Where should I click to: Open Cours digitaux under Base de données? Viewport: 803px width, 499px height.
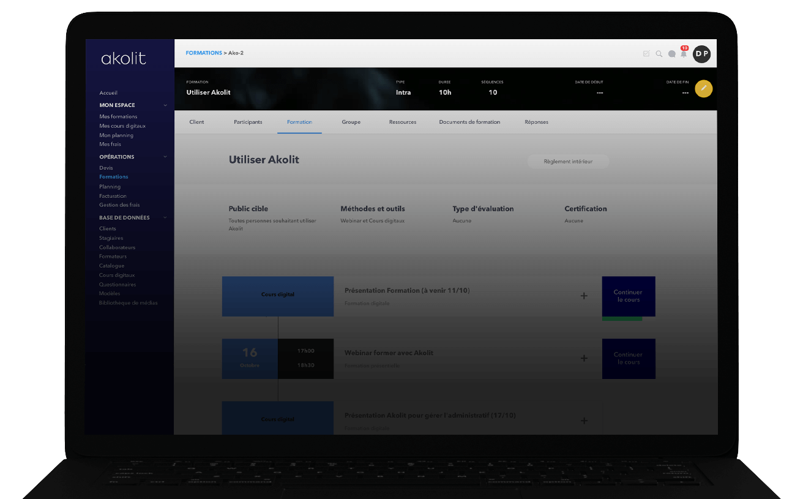pos(117,276)
